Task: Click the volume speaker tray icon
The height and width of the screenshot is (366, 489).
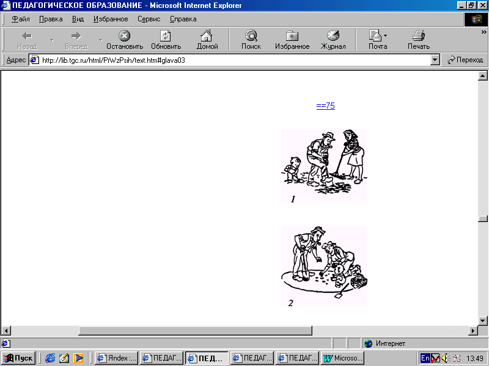Action: pyautogui.click(x=445, y=358)
